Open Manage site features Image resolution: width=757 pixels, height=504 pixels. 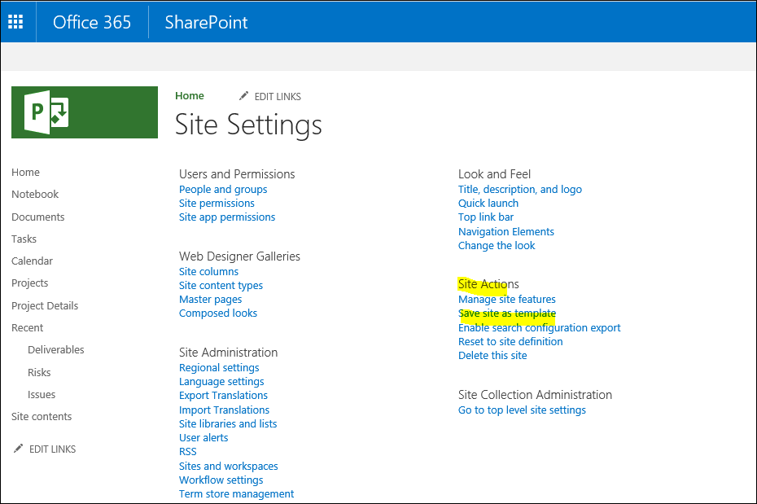coord(507,300)
